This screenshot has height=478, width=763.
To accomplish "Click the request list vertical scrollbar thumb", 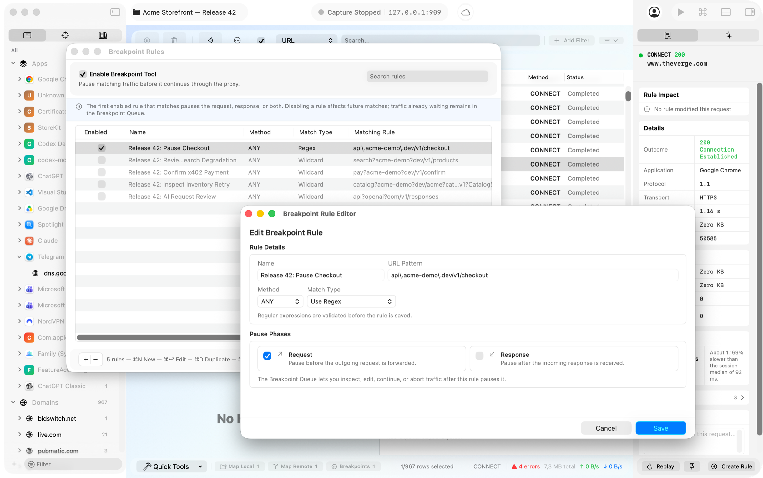I will click(628, 96).
